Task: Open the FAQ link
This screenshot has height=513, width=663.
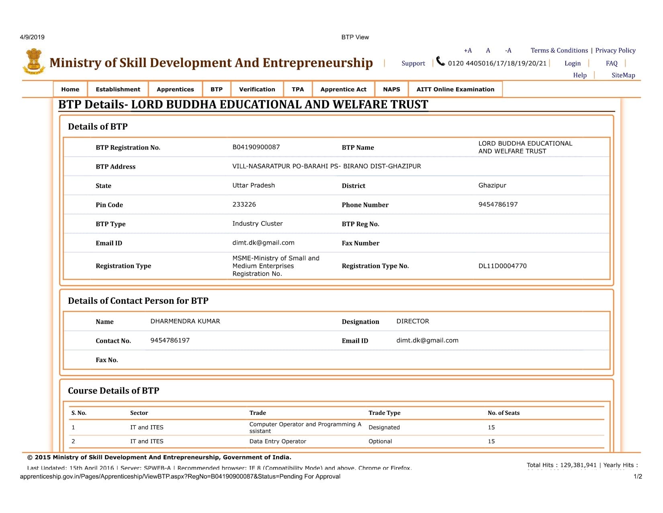Action: (x=612, y=63)
